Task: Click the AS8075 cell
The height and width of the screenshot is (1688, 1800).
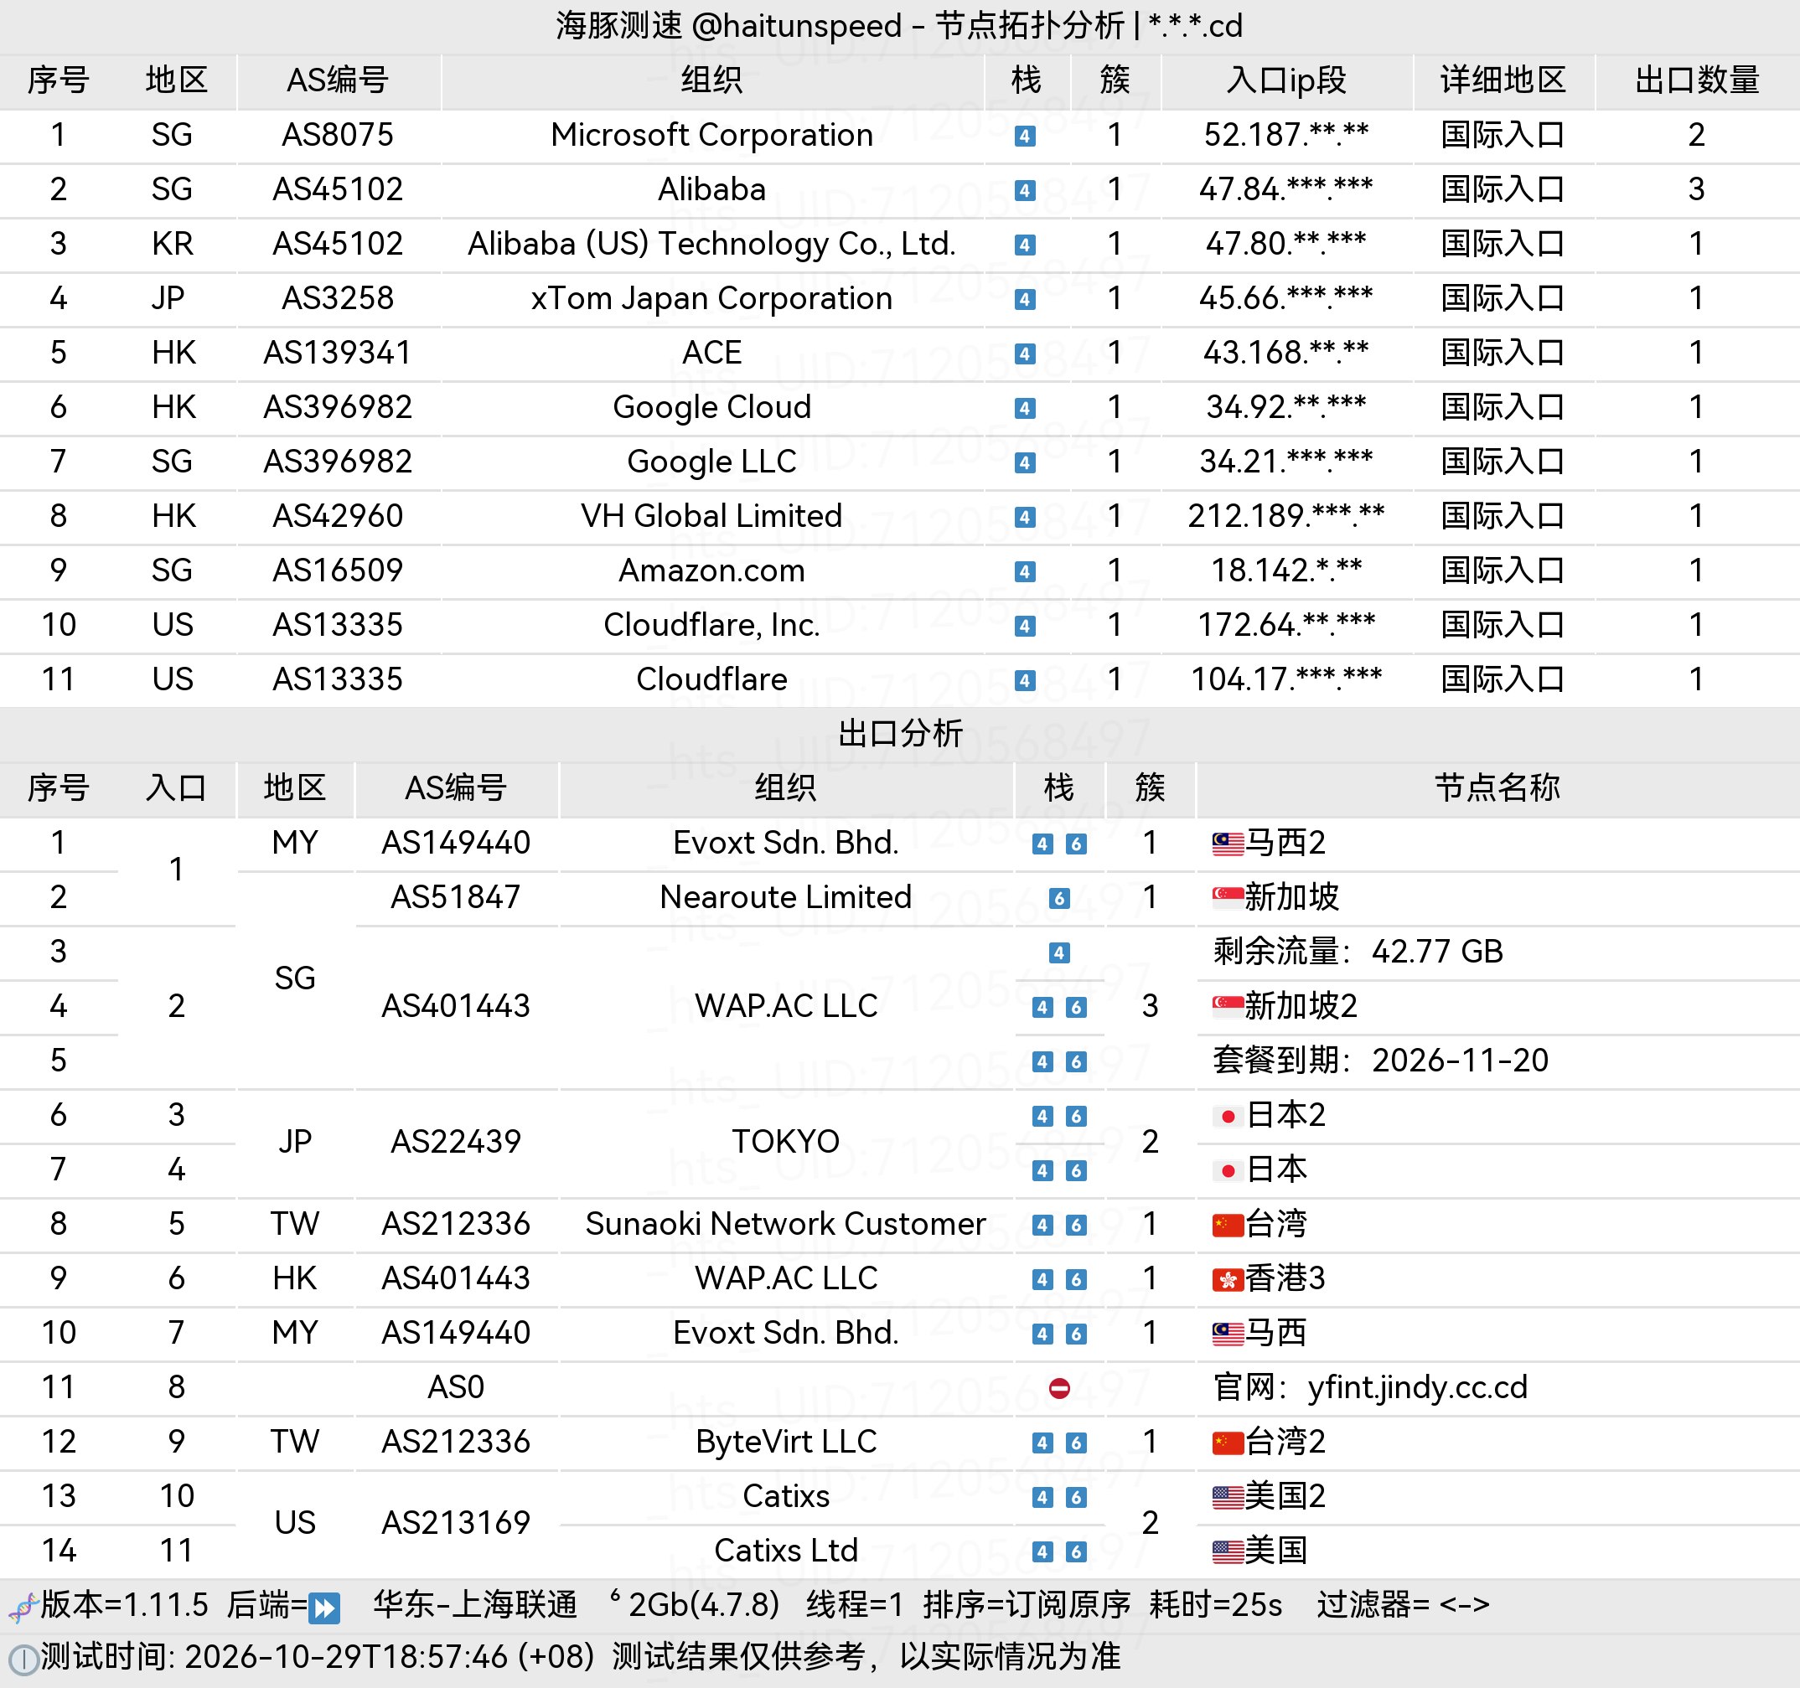Action: 338,135
